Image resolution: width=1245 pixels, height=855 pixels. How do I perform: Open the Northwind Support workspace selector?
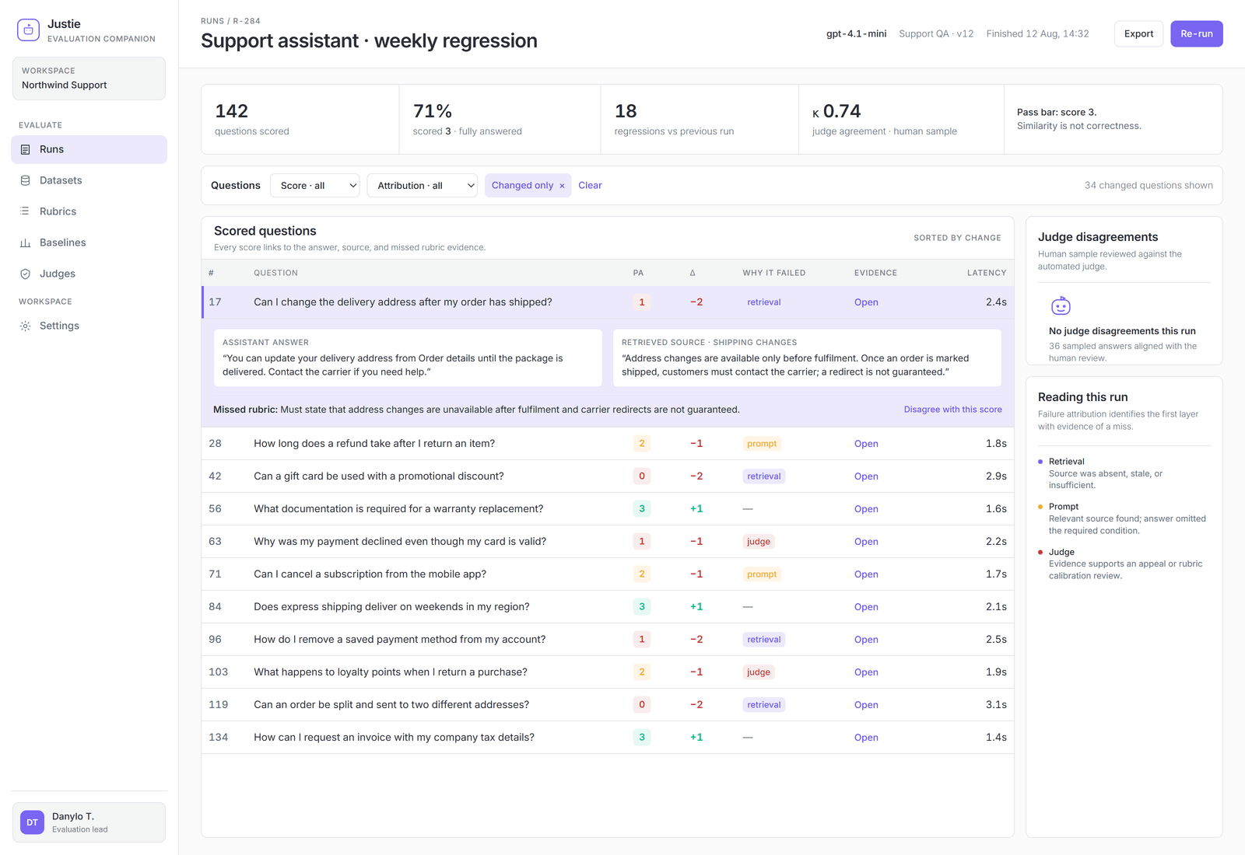89,79
